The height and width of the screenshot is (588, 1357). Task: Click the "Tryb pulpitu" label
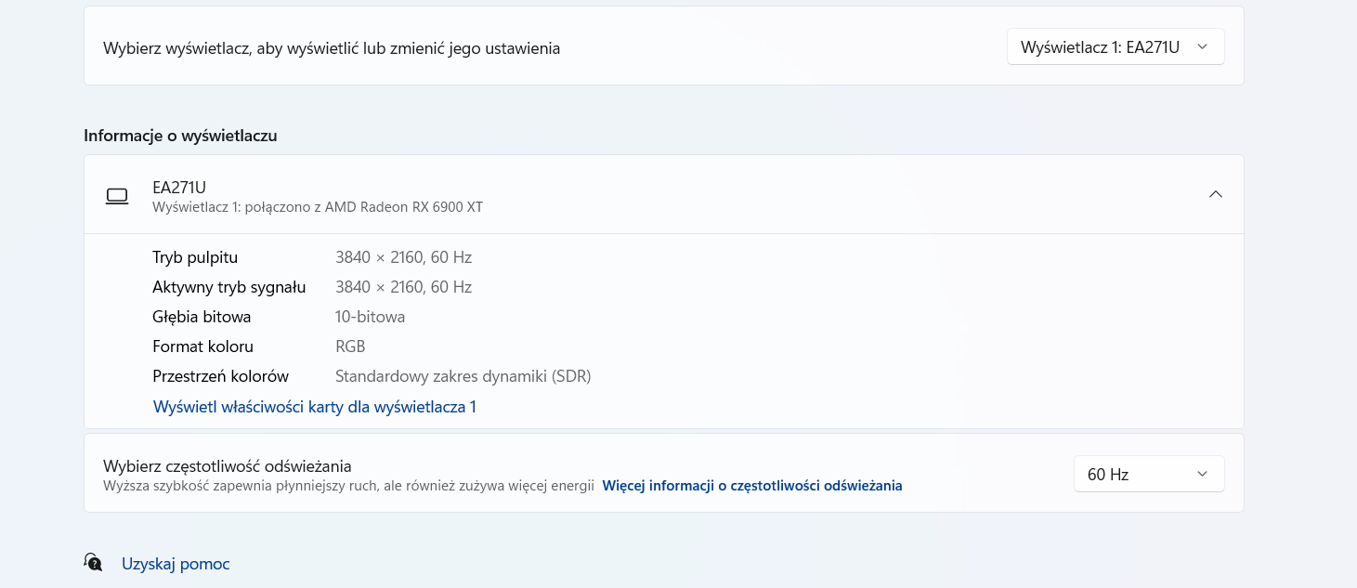tap(195, 257)
